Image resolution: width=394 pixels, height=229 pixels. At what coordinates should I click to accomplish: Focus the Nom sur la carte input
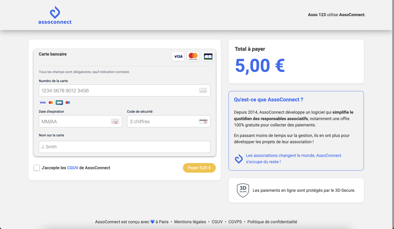[124, 147]
